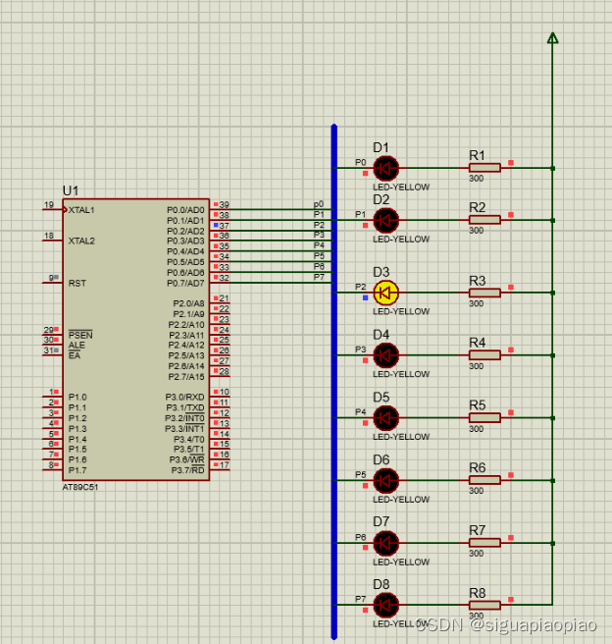Click the P1.0 pin label
Viewport: 612px width, 644px height.
coord(77,398)
